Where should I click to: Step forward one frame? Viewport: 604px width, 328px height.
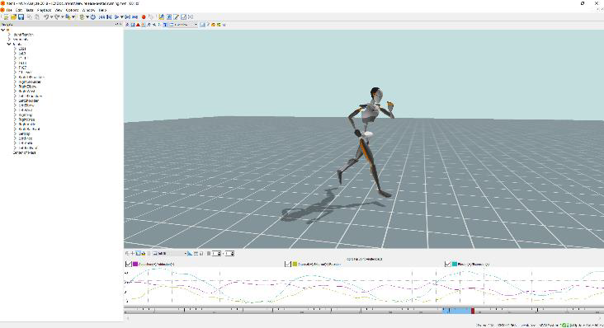point(127,17)
